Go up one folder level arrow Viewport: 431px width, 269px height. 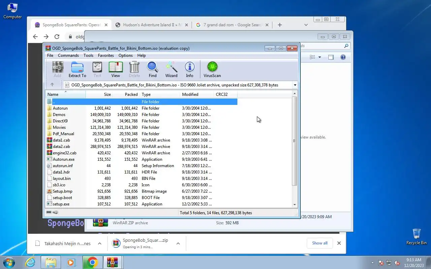[52, 85]
